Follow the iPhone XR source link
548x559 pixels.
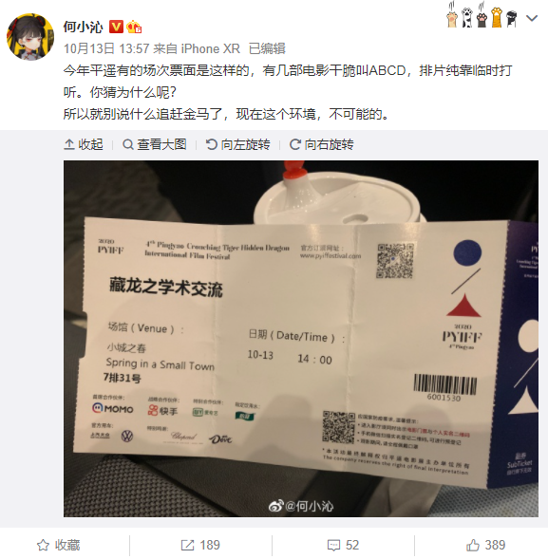tap(211, 48)
